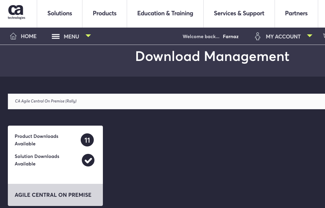Click the CA Agile Central search field
325x208 pixels.
pyautogui.click(x=167, y=101)
